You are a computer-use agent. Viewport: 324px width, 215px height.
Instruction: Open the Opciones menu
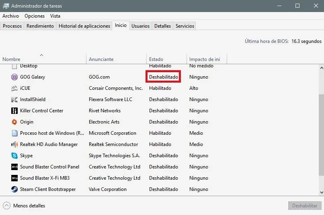[x=35, y=16]
